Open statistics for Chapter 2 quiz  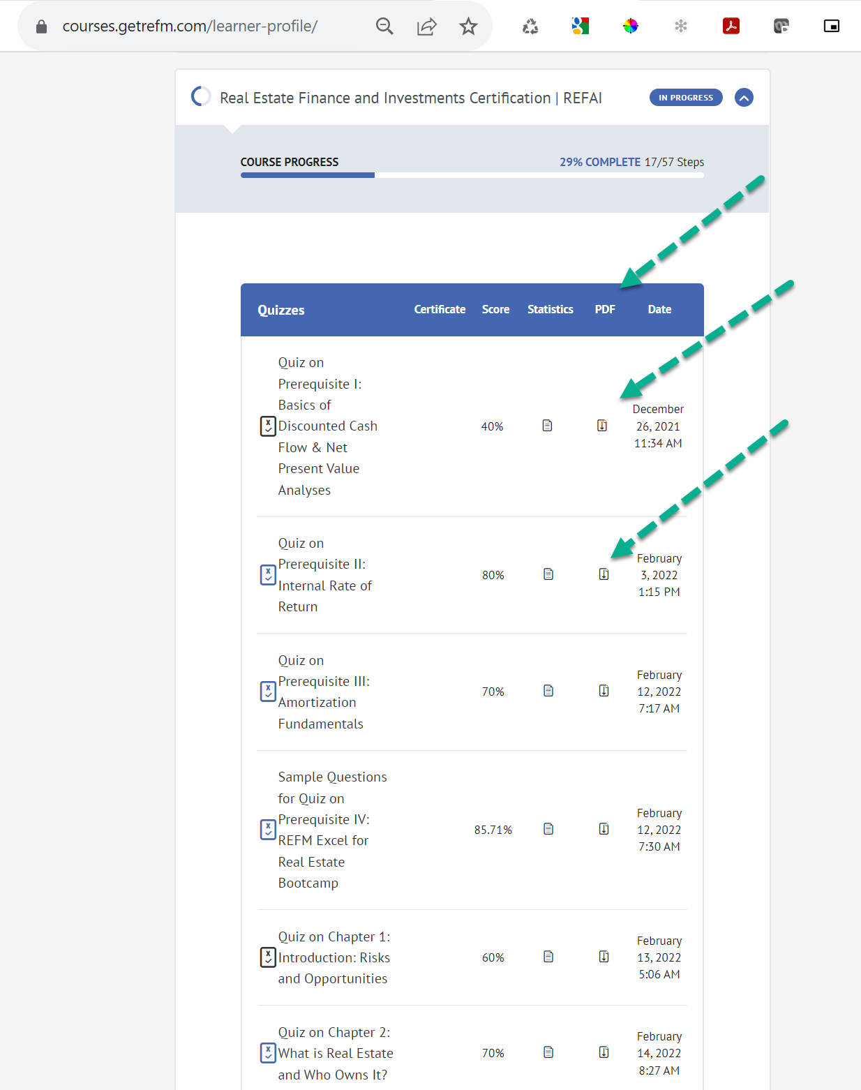548,1052
